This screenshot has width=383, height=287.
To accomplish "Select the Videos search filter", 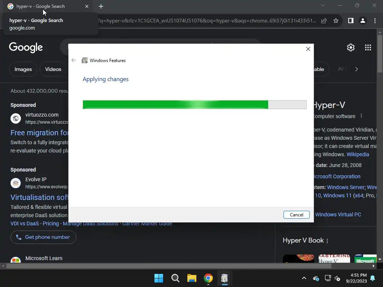I will (x=53, y=69).
